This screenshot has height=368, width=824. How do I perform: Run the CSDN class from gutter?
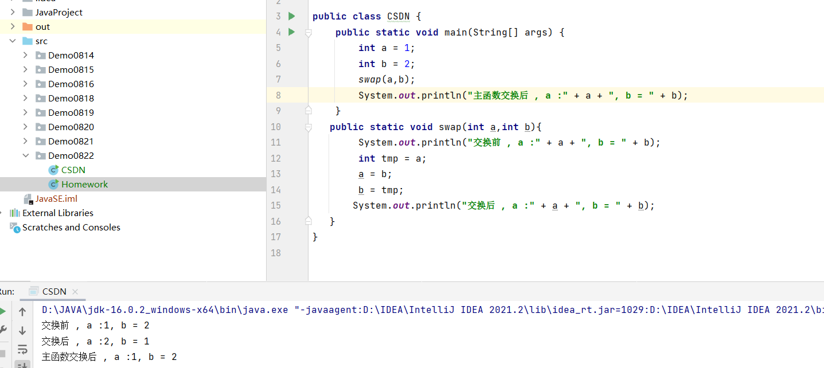tap(292, 16)
